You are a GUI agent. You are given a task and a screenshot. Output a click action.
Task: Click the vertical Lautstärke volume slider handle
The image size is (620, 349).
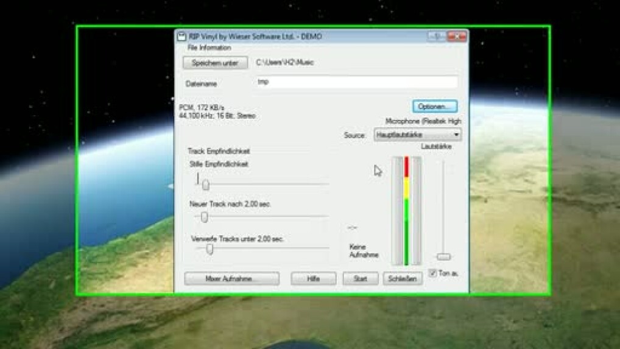click(444, 256)
